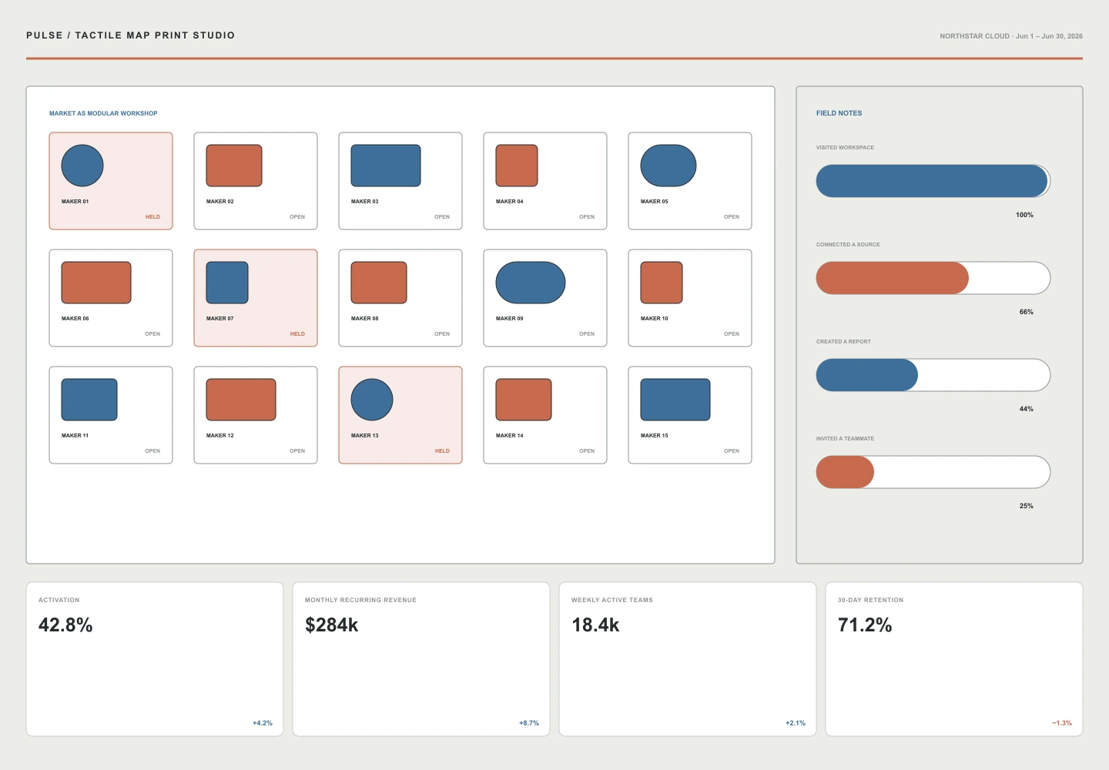
Task: Click the OPEN status on Maker 09
Action: click(x=587, y=334)
